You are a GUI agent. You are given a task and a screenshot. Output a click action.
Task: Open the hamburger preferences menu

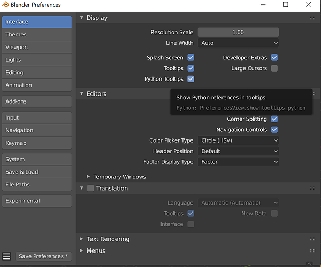click(x=6, y=256)
